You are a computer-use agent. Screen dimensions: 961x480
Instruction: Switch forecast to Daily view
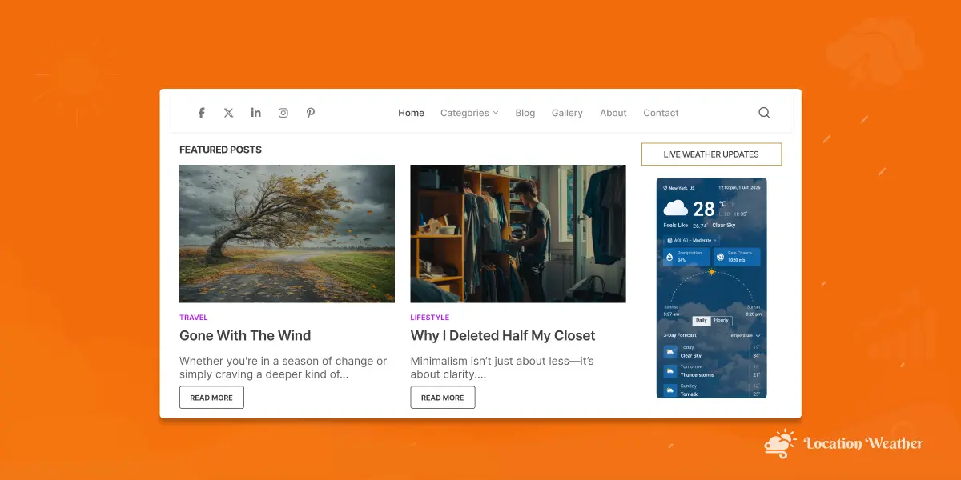pyautogui.click(x=701, y=321)
